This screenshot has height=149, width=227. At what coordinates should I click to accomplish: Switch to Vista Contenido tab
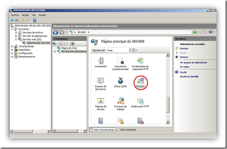[x=126, y=130]
